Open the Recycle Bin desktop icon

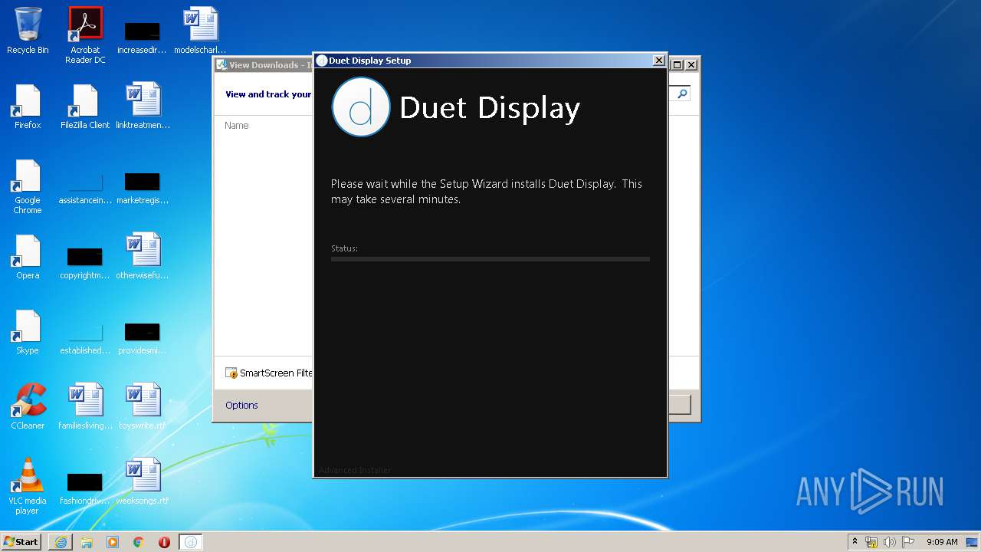pos(28,31)
